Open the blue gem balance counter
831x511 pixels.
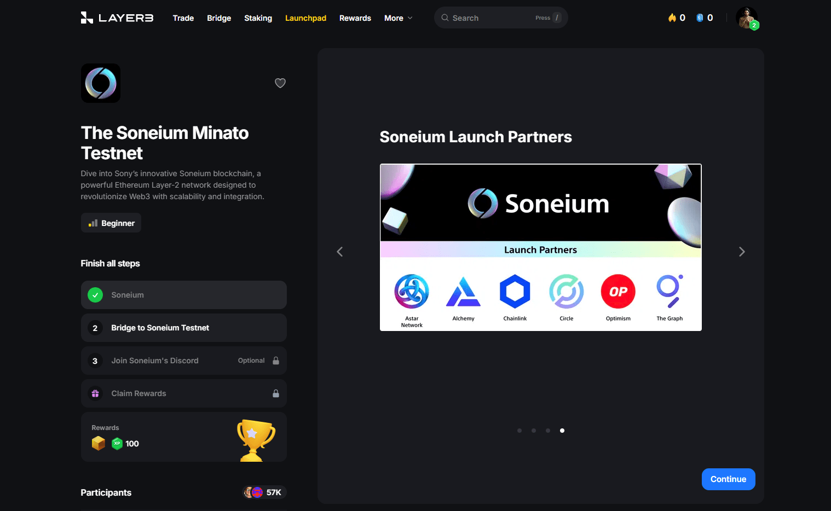tap(705, 18)
